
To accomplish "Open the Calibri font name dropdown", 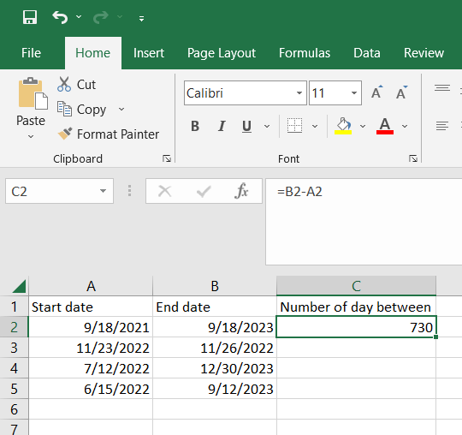I will [299, 93].
